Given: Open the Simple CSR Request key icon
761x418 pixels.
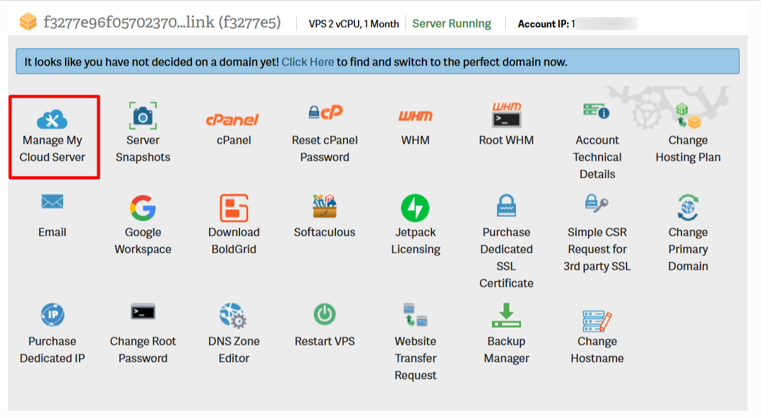Looking at the screenshot, I should click(x=597, y=204).
